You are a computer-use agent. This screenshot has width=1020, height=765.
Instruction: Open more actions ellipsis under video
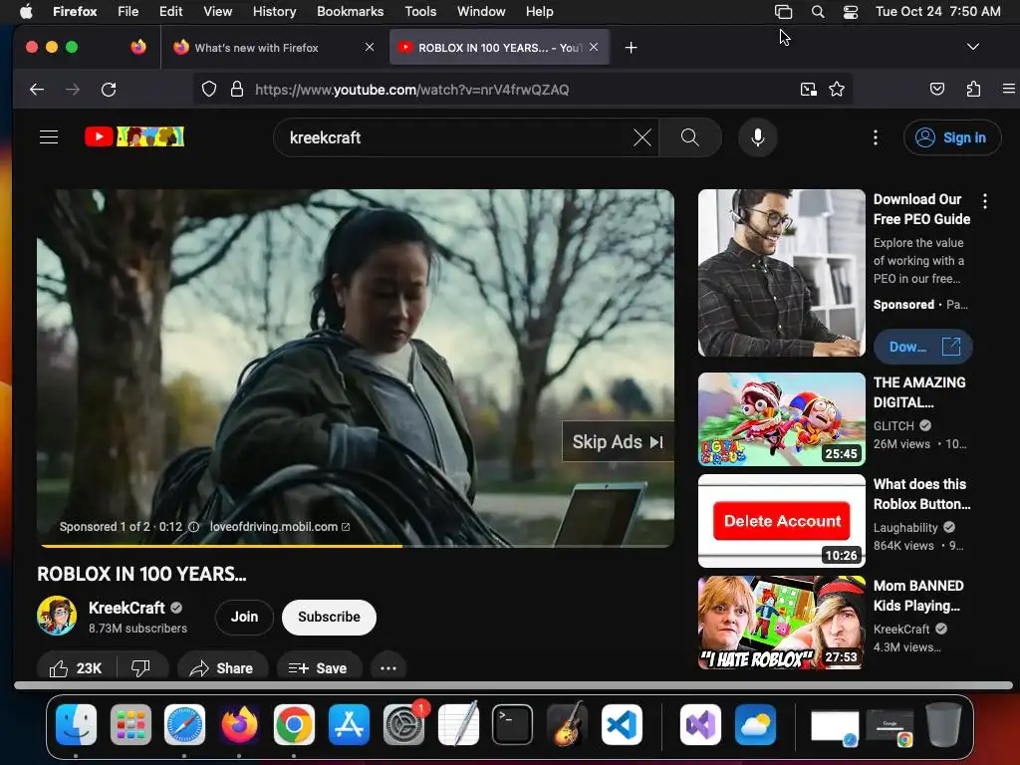pyautogui.click(x=388, y=668)
